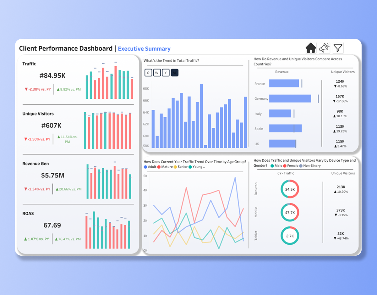Screen dimensions: 377x295
Task: Click the megaphone announcements icon
Action: pos(324,47)
